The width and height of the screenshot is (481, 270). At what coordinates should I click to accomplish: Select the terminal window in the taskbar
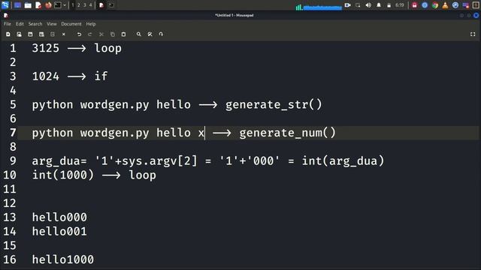pyautogui.click(x=111, y=5)
